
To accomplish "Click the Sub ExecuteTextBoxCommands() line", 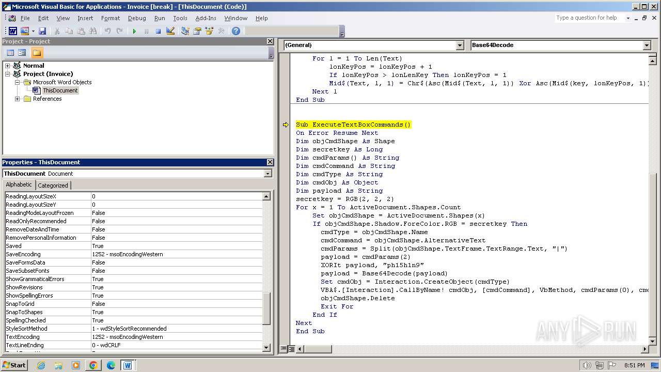I will (353, 125).
